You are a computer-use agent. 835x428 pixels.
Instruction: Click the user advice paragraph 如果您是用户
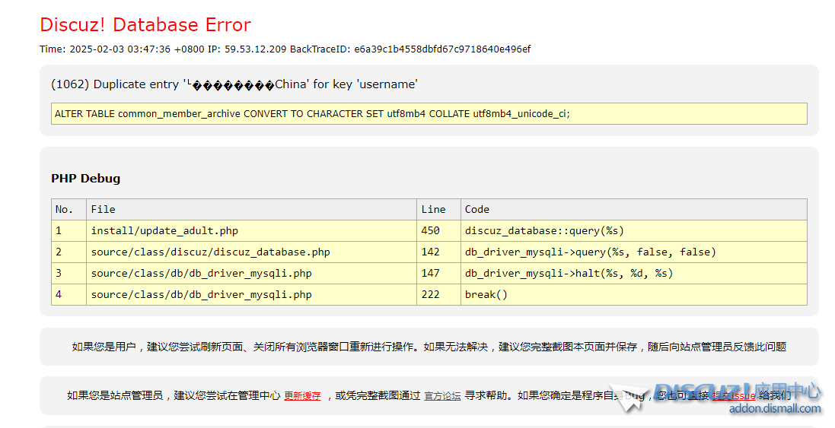pos(429,347)
